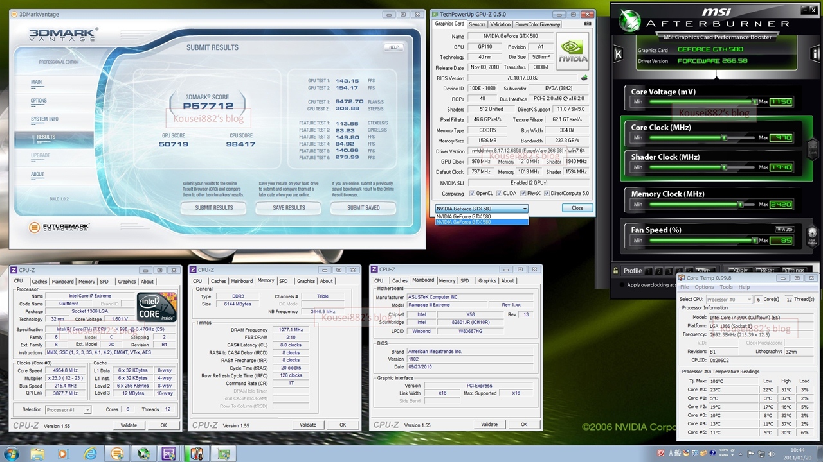Screen dimensions: 823x462
Task: Open the Tools menu in Core Temp
Action: coord(726,287)
